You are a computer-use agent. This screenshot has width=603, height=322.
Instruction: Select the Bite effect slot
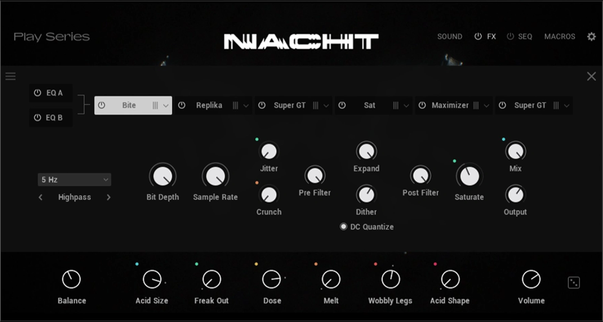click(x=129, y=105)
